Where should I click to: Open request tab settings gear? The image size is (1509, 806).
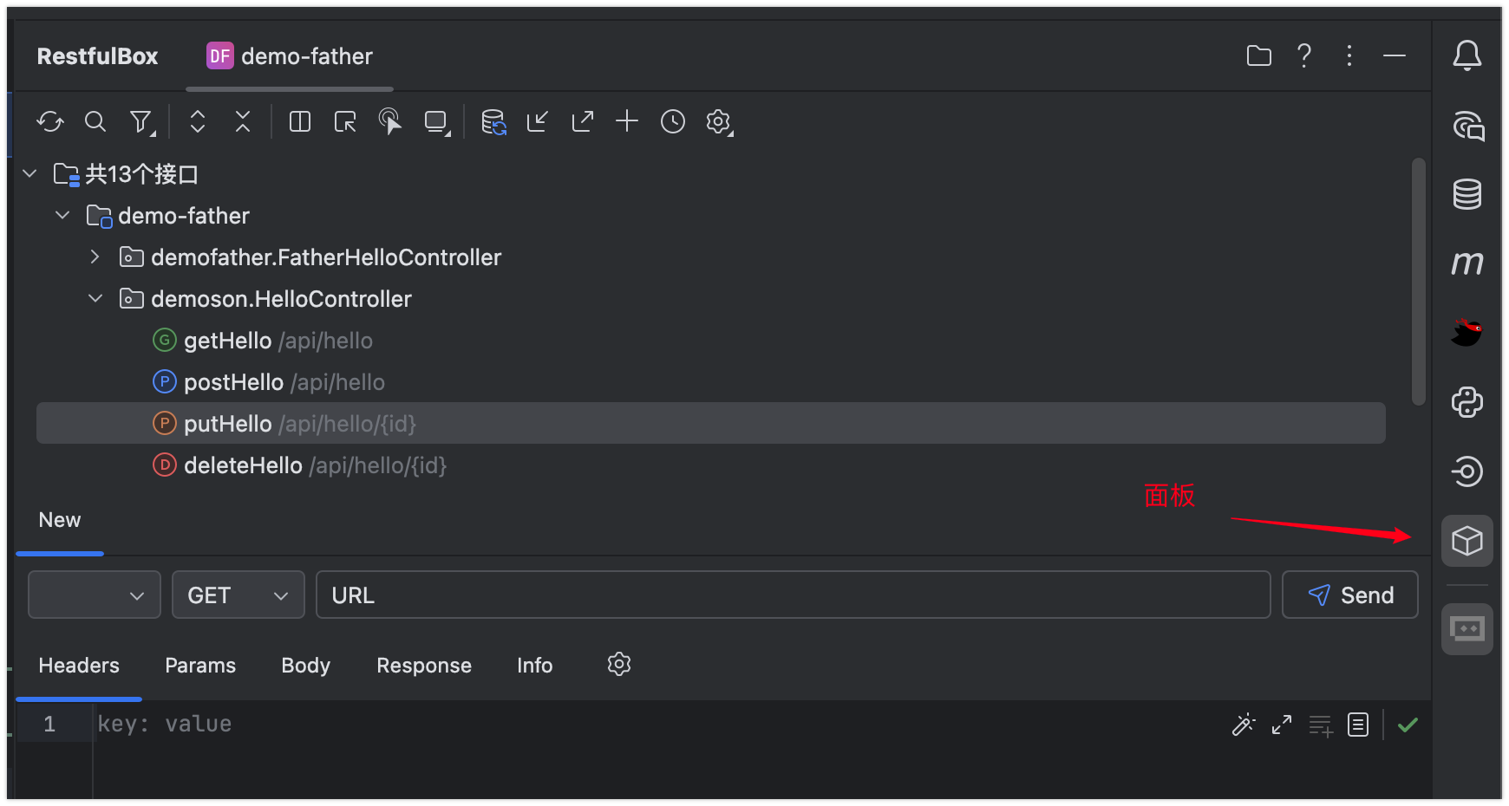619,665
